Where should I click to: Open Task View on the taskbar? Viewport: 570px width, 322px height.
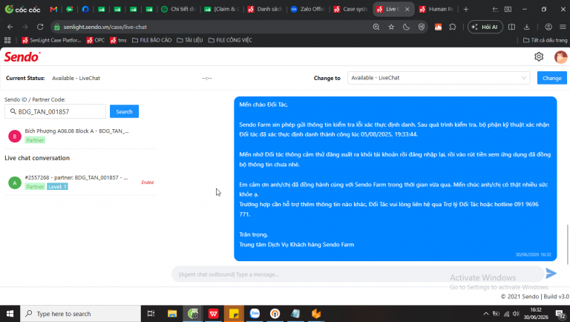tap(151, 314)
